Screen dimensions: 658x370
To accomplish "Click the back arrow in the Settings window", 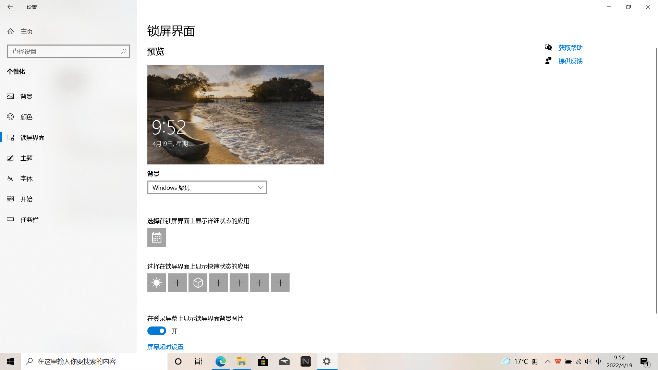I will 10,7.
